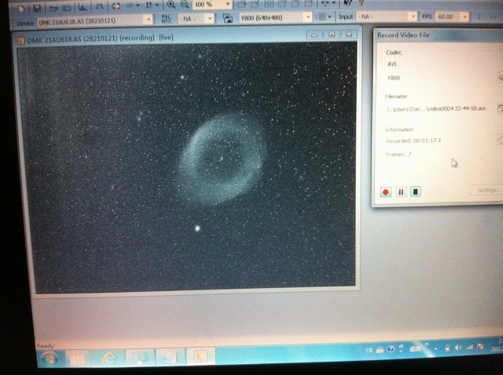Open the zoom percentage dropdown
This screenshot has height=375, width=503.
tap(226, 4)
